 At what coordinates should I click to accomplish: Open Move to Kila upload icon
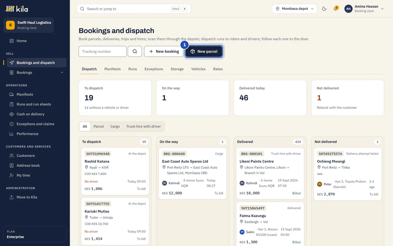[11, 197]
